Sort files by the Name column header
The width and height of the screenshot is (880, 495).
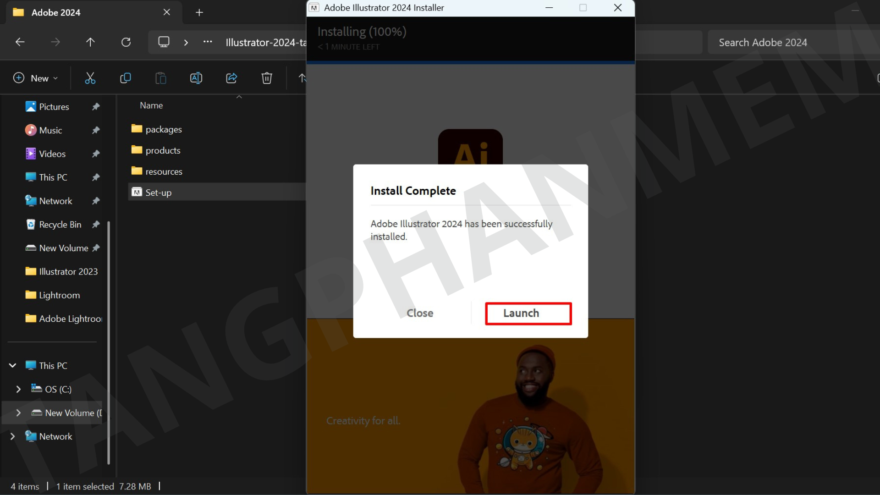click(151, 105)
